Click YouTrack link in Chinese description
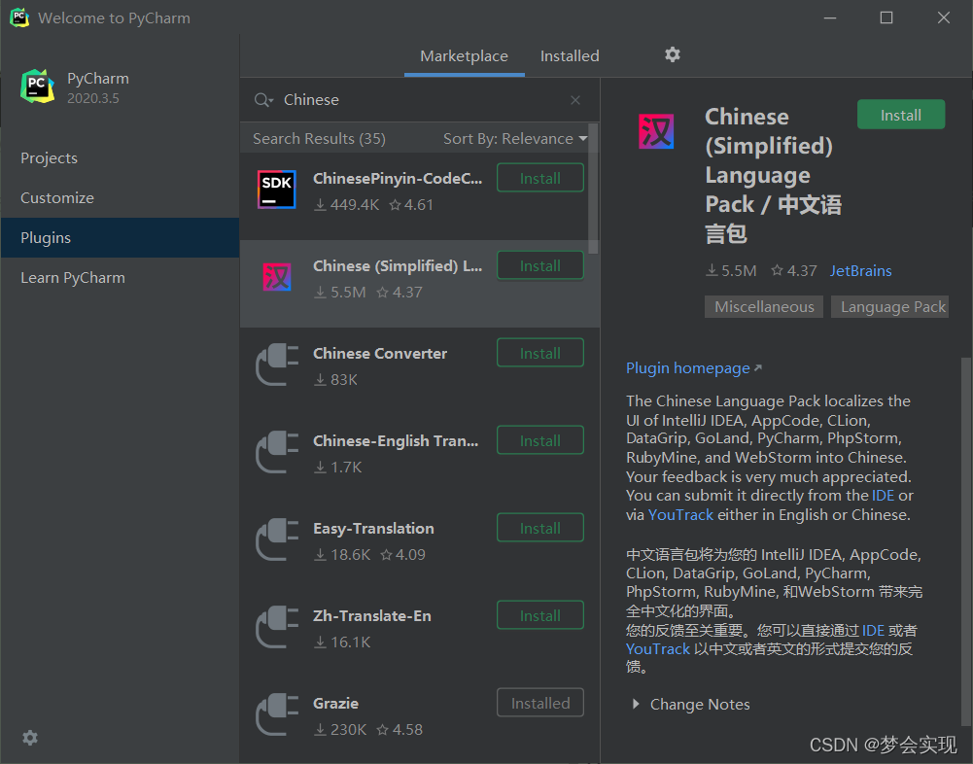This screenshot has width=973, height=764. [x=658, y=649]
